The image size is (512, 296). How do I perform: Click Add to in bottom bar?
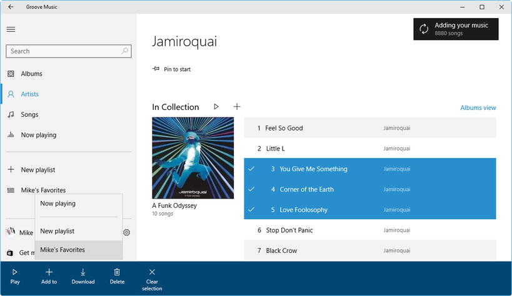click(x=49, y=277)
